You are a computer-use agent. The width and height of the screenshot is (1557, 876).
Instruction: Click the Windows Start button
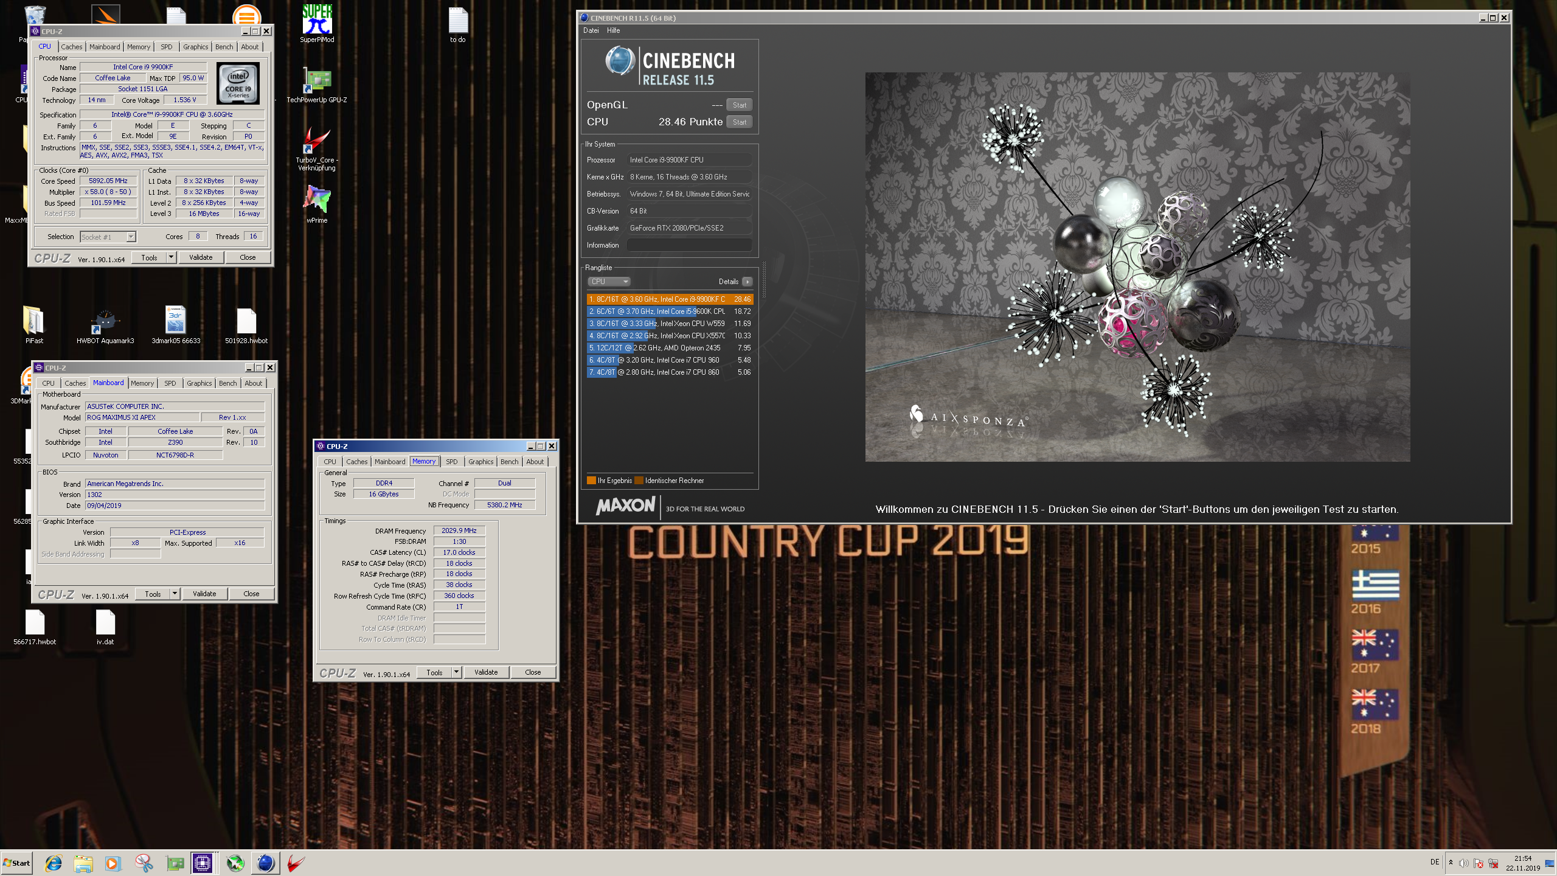[16, 863]
